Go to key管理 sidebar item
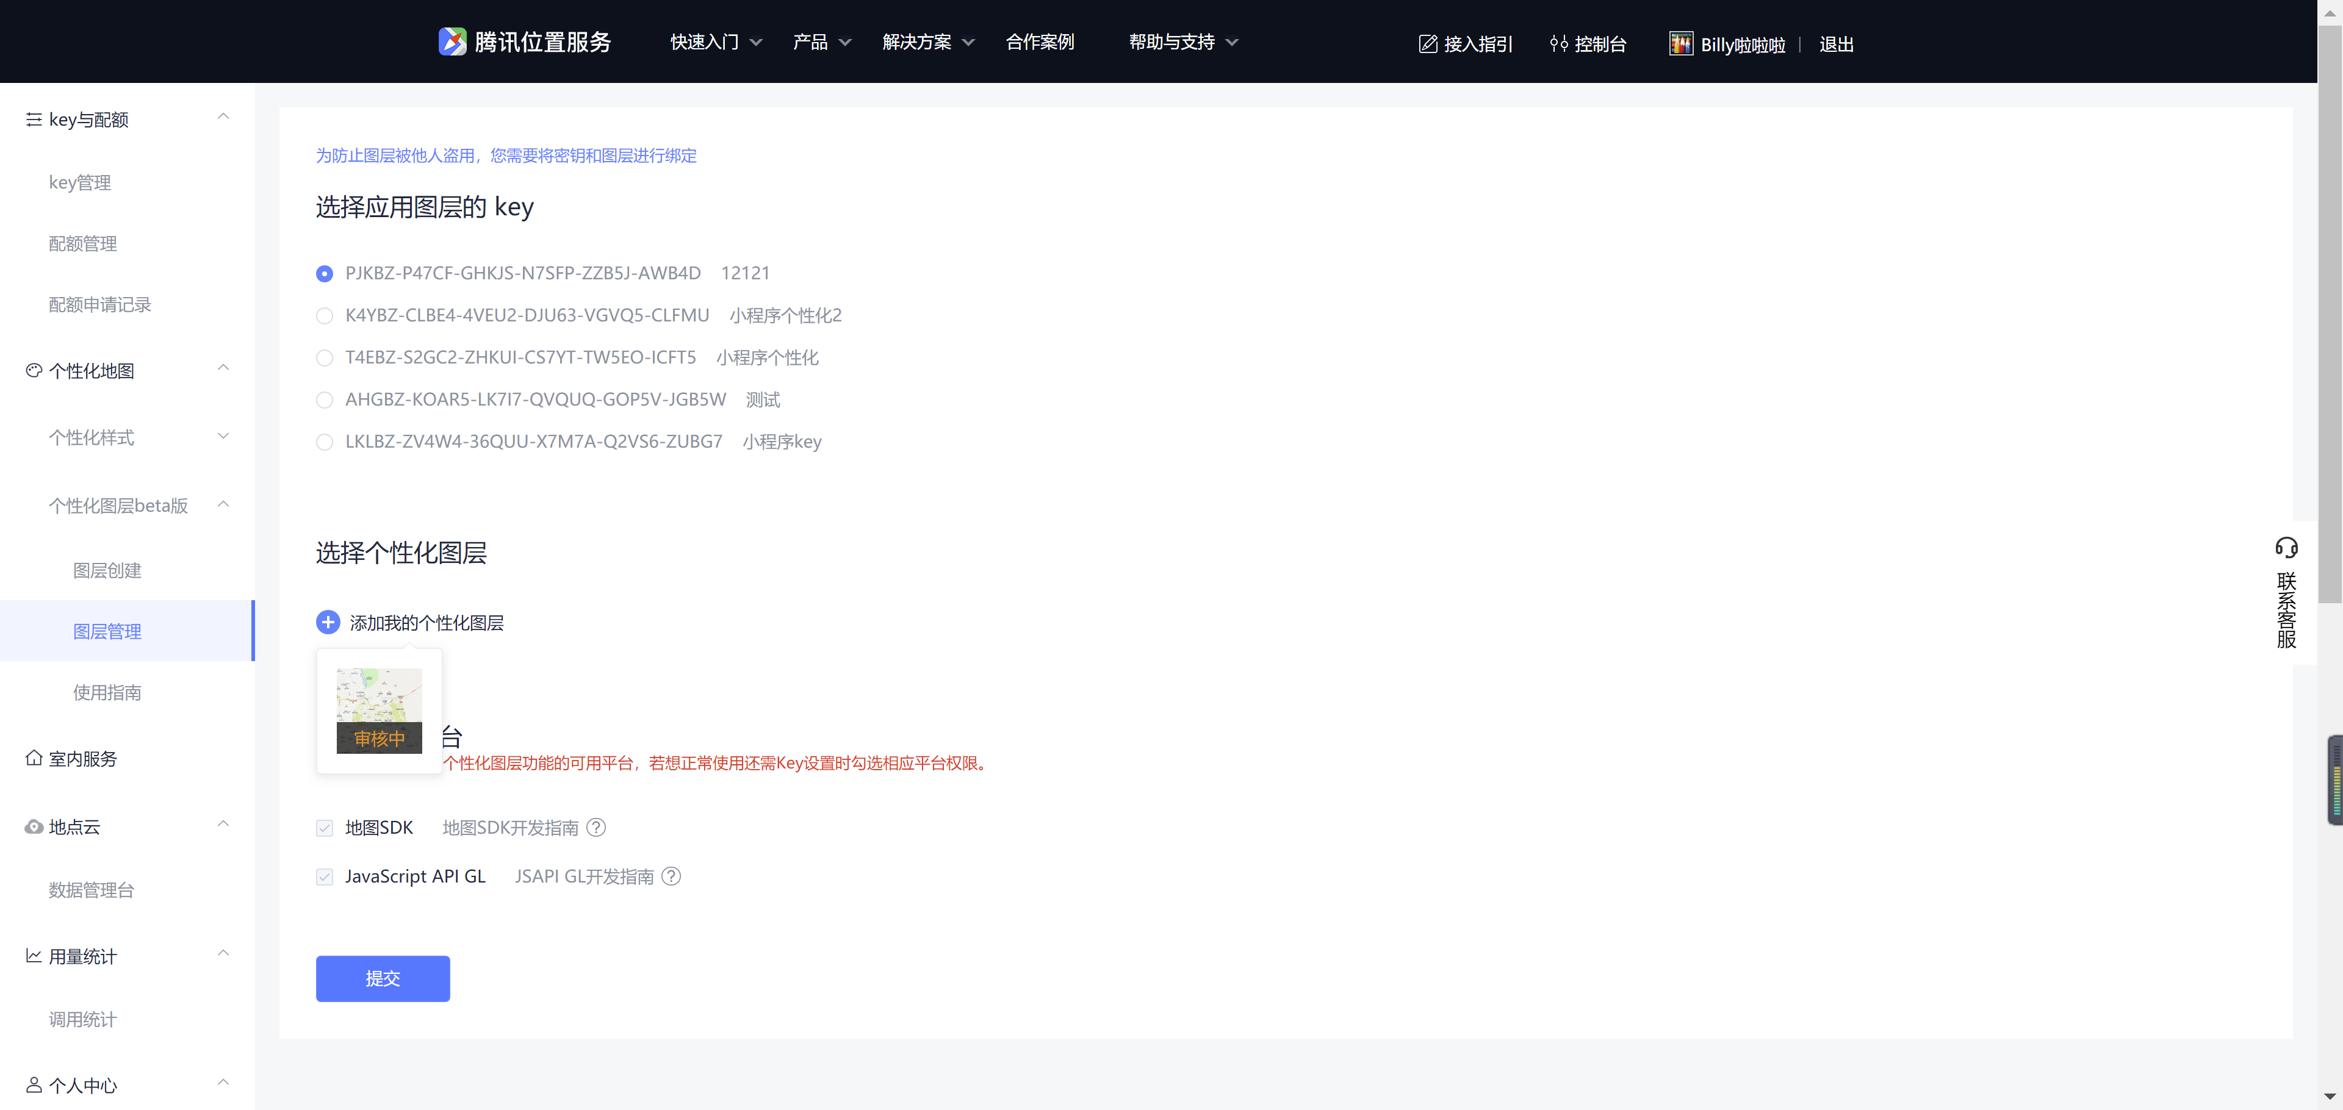Image resolution: width=2343 pixels, height=1110 pixels. 80,183
